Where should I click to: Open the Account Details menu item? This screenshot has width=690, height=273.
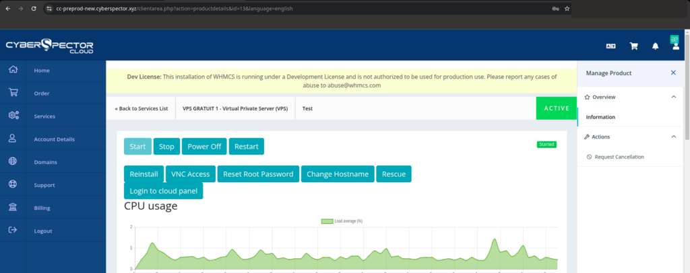[54, 139]
